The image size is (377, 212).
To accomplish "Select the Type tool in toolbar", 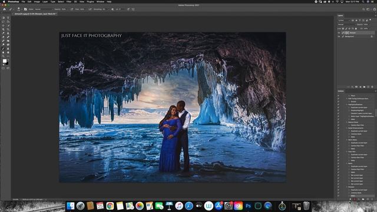I will tap(8, 18).
